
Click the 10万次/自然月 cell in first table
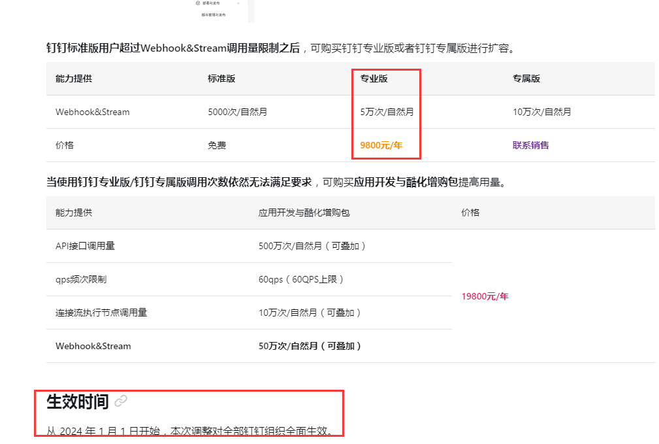click(x=541, y=112)
